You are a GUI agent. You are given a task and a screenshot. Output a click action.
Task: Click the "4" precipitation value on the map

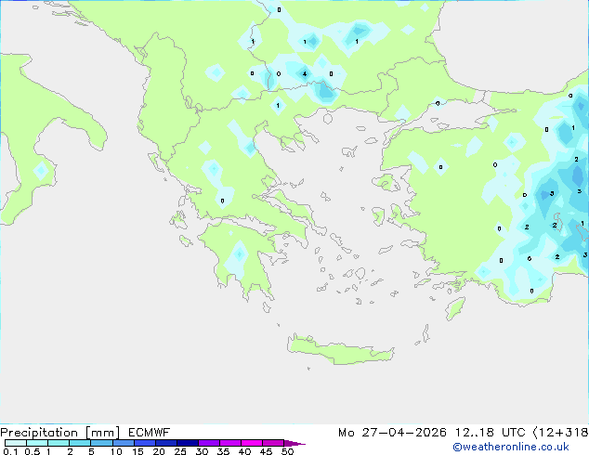coord(305,74)
